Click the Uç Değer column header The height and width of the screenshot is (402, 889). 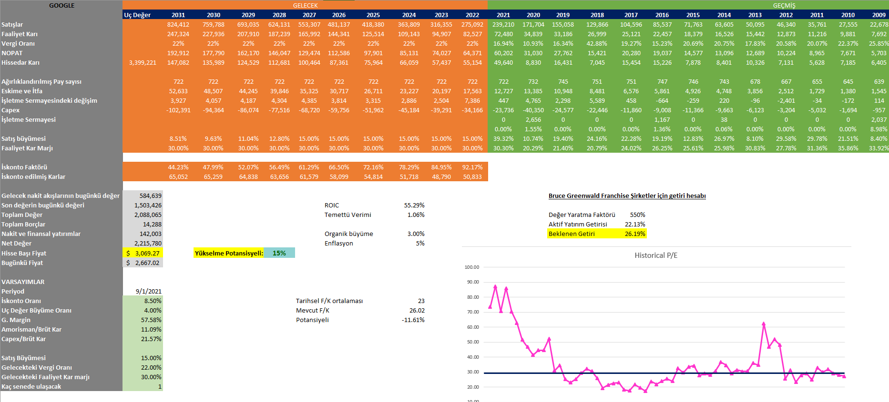click(x=137, y=15)
